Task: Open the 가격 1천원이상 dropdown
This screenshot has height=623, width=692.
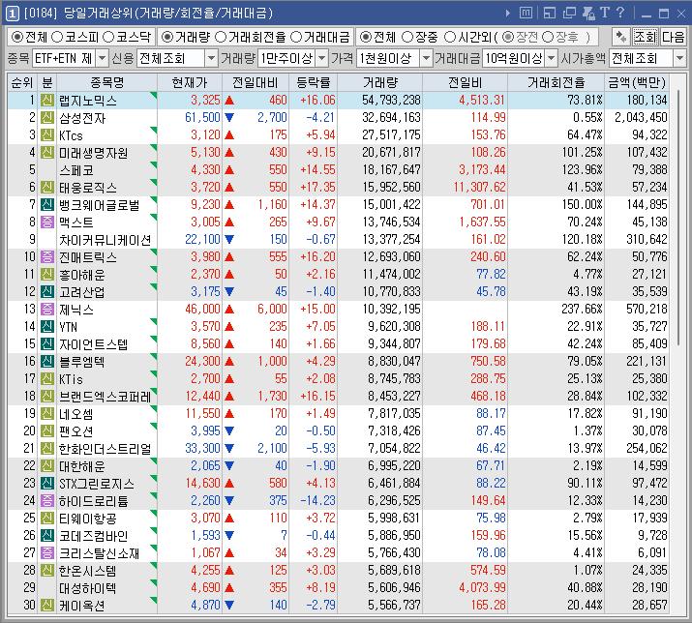Action: [426, 58]
